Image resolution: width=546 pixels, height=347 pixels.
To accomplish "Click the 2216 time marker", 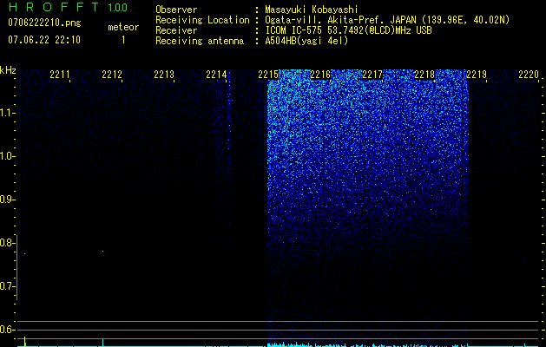I will point(320,75).
